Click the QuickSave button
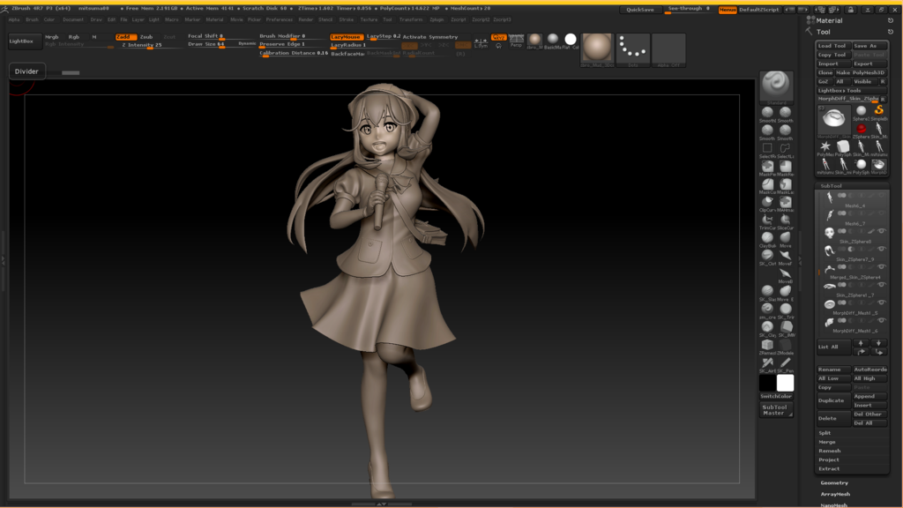This screenshot has height=508, width=903. pyautogui.click(x=640, y=10)
